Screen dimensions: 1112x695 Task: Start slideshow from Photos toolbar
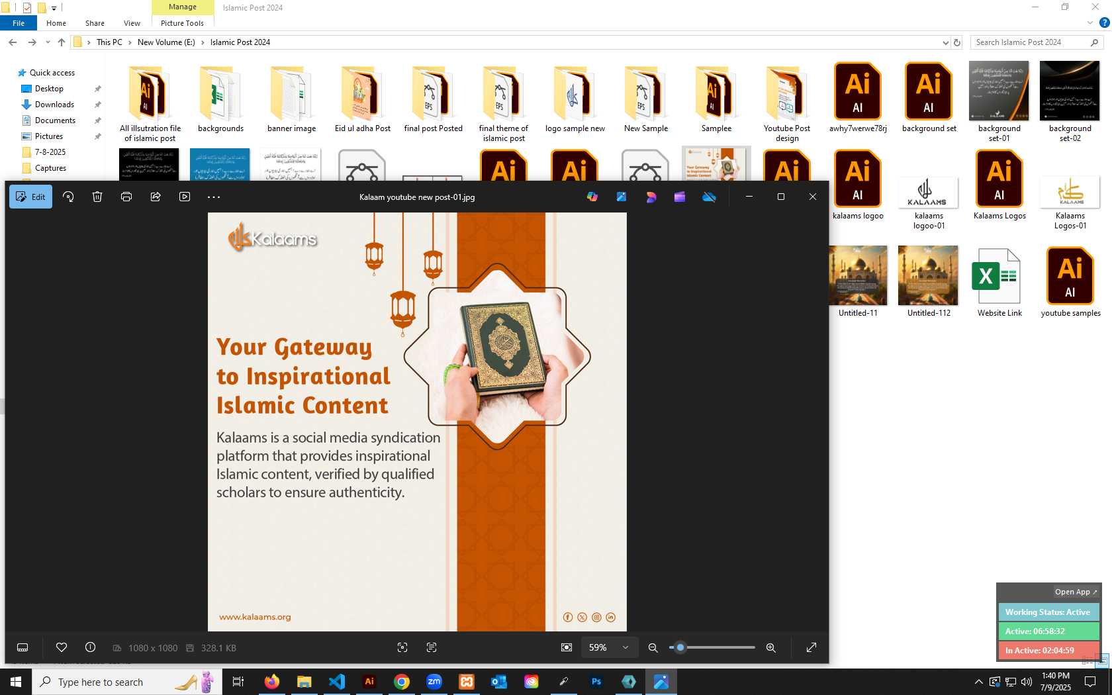[185, 197]
